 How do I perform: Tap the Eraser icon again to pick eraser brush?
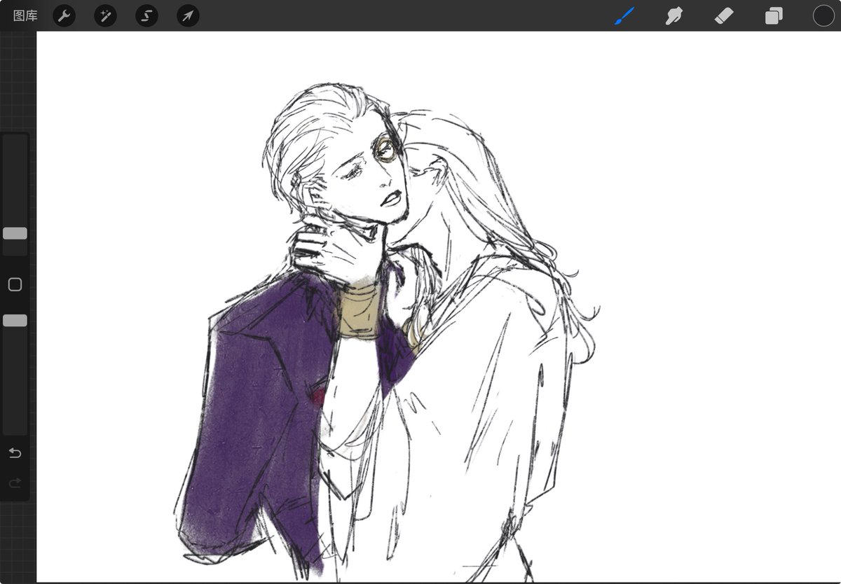pyautogui.click(x=724, y=15)
